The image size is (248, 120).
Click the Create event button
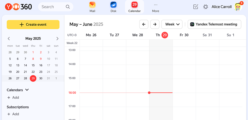[33, 25]
